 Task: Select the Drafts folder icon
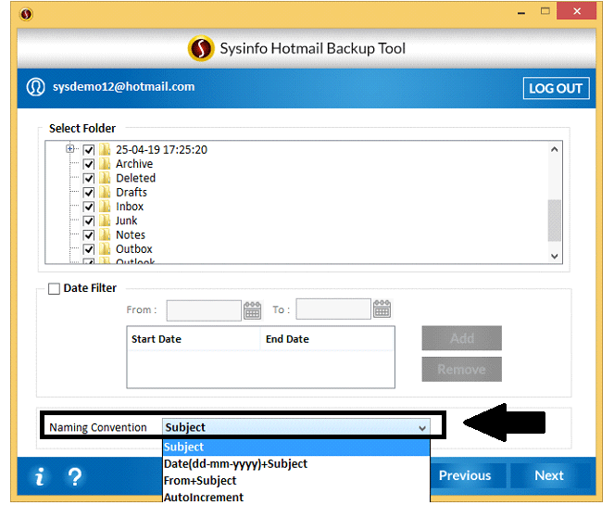point(105,193)
